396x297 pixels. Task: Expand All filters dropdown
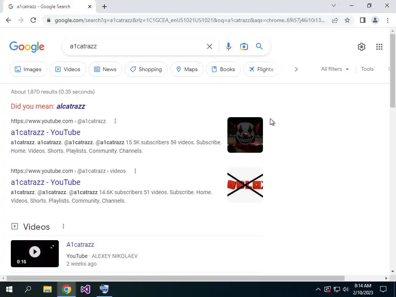point(335,69)
